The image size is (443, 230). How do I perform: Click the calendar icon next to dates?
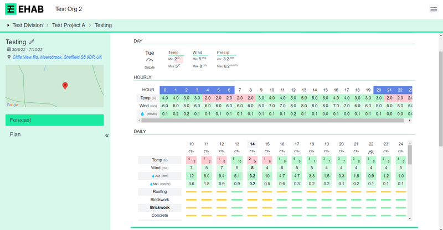click(9, 50)
